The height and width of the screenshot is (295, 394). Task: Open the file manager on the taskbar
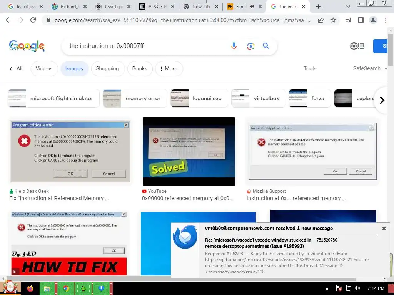pyautogui.click(x=47, y=288)
